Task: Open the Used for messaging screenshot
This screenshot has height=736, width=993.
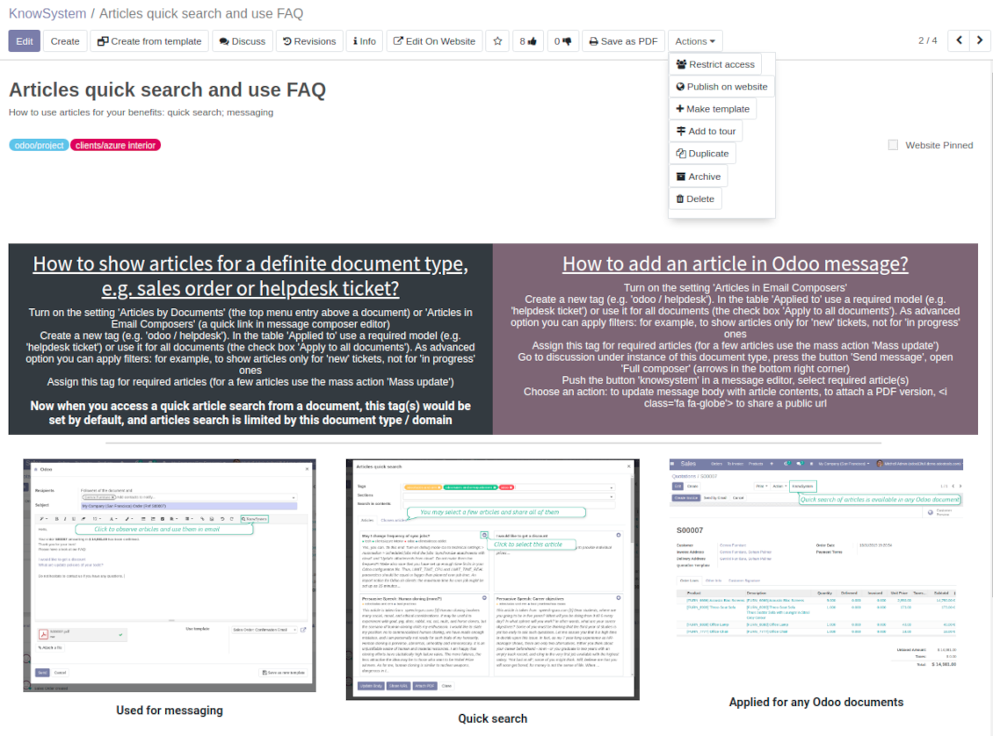Action: tap(169, 575)
